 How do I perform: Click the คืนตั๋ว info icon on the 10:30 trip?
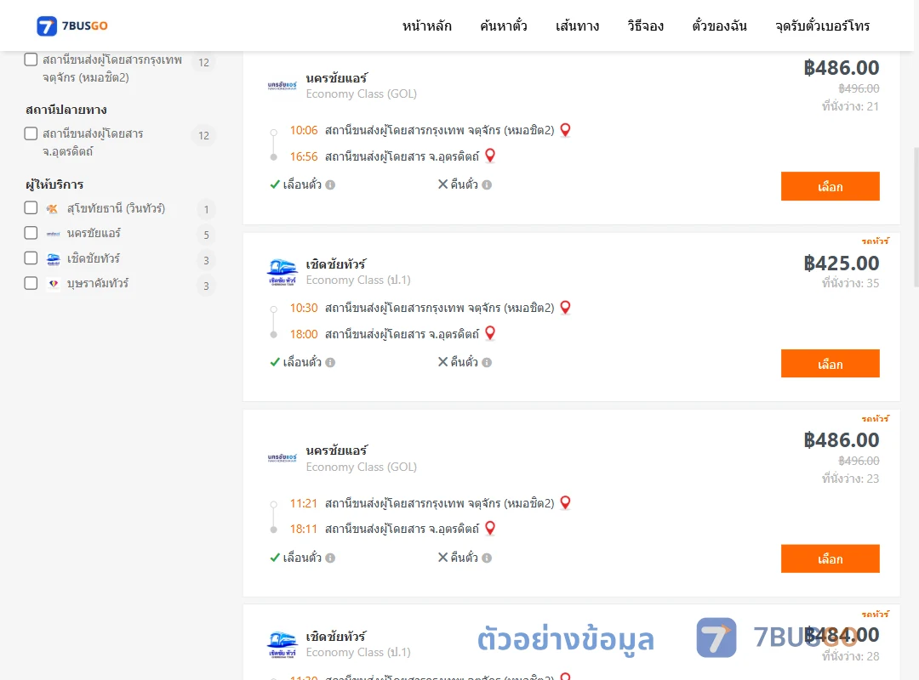click(x=487, y=363)
